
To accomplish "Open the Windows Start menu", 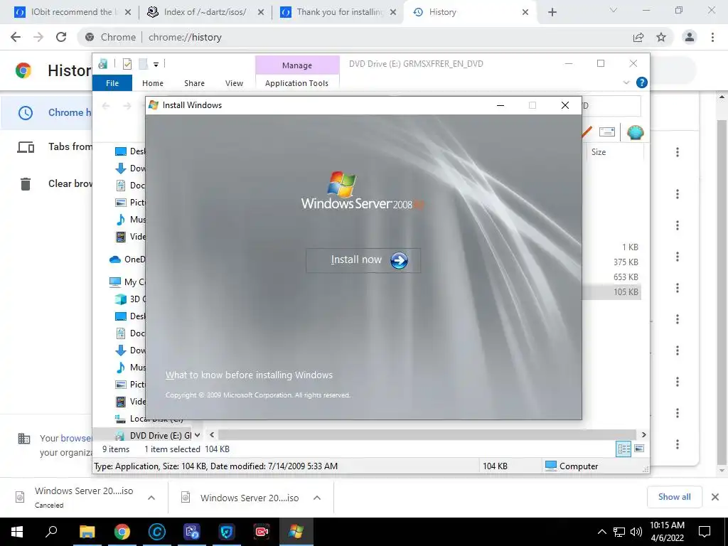I will [x=17, y=532].
